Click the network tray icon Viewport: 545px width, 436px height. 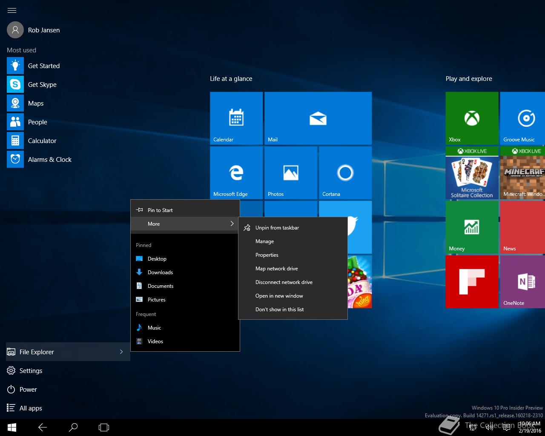pos(473,427)
